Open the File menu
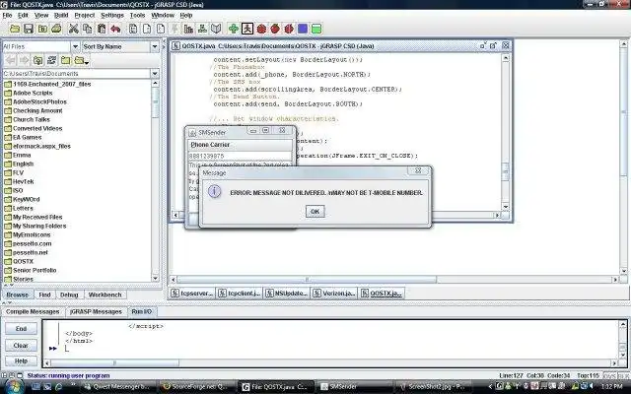Screen dimensions: 631x394 [7, 15]
